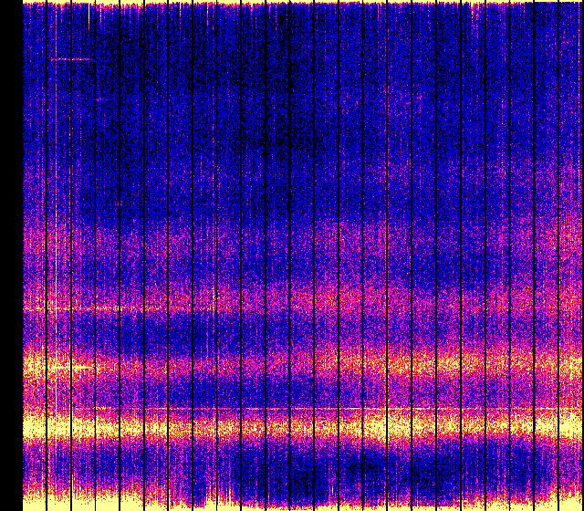Click the black margin strip on left edge
Image resolution: width=584 pixels, height=511 pixels.
10,255
